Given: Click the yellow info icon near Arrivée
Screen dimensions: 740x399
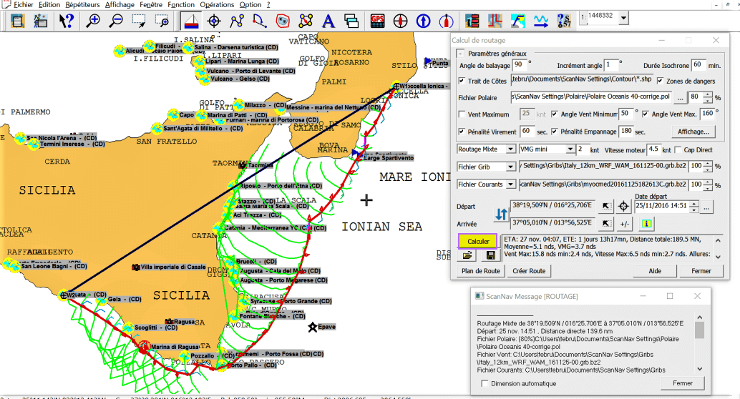Looking at the screenshot, I should pyautogui.click(x=646, y=224).
